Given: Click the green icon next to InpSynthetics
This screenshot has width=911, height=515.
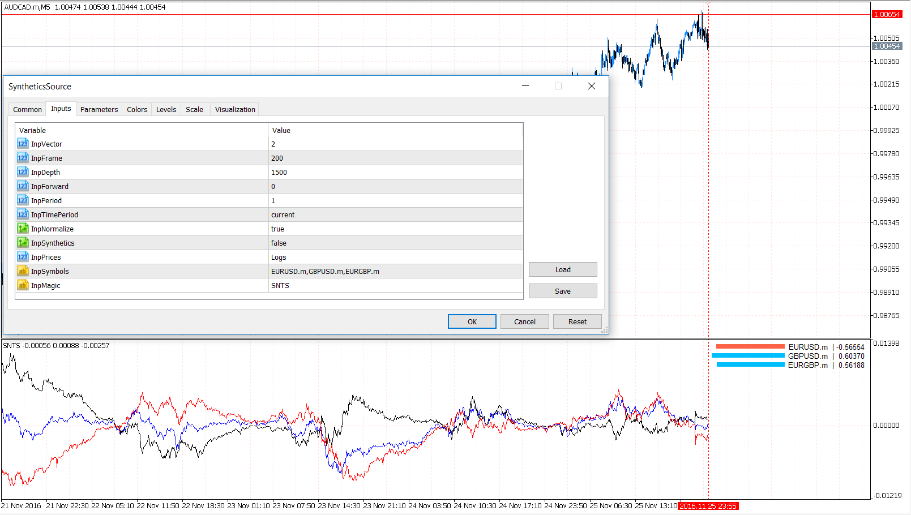Looking at the screenshot, I should [23, 243].
